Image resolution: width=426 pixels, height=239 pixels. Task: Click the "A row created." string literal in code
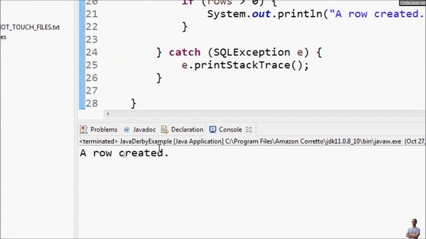(x=377, y=14)
